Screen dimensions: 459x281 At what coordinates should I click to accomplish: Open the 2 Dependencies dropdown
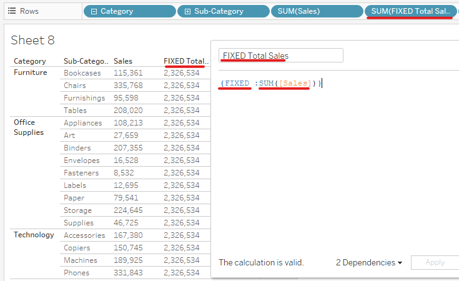[368, 262]
